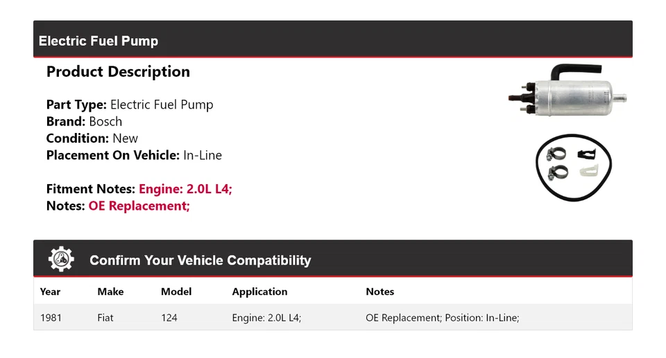Click the Year column header
Image resolution: width=666 pixels, height=358 pixels.
[50, 292]
